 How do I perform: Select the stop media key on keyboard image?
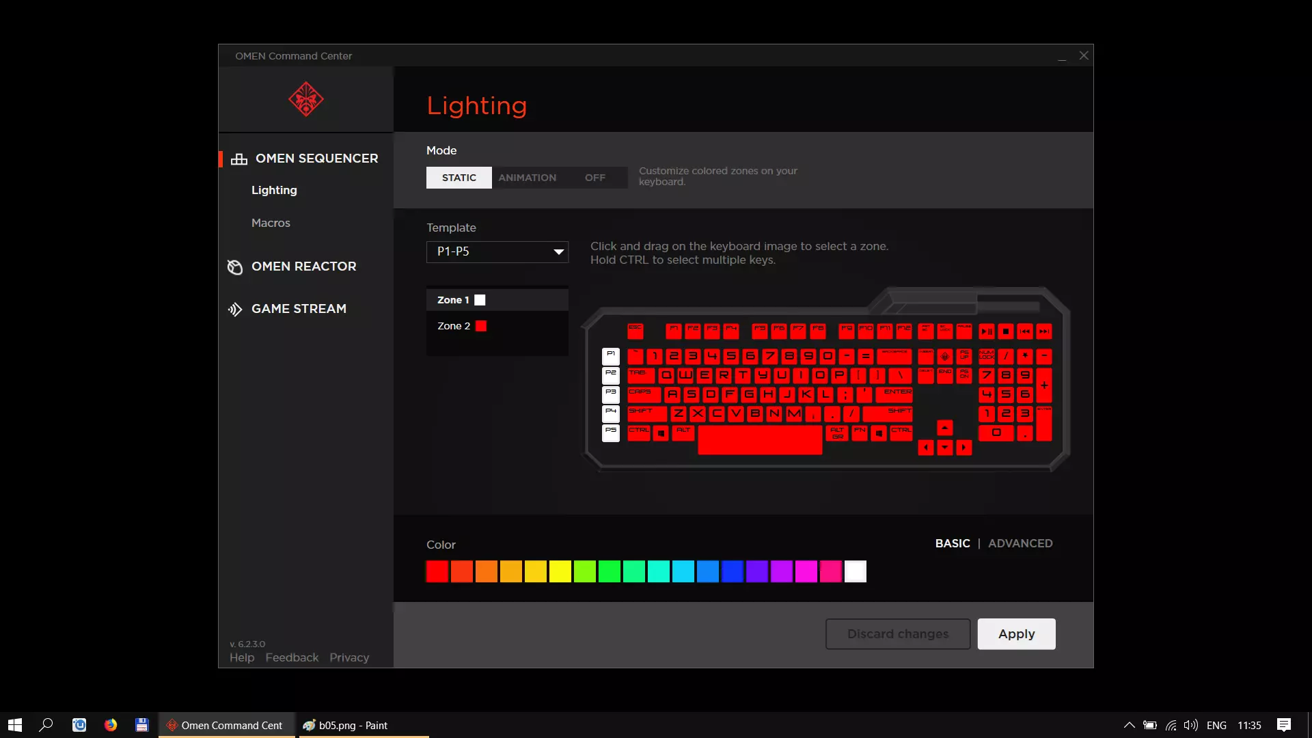1006,331
